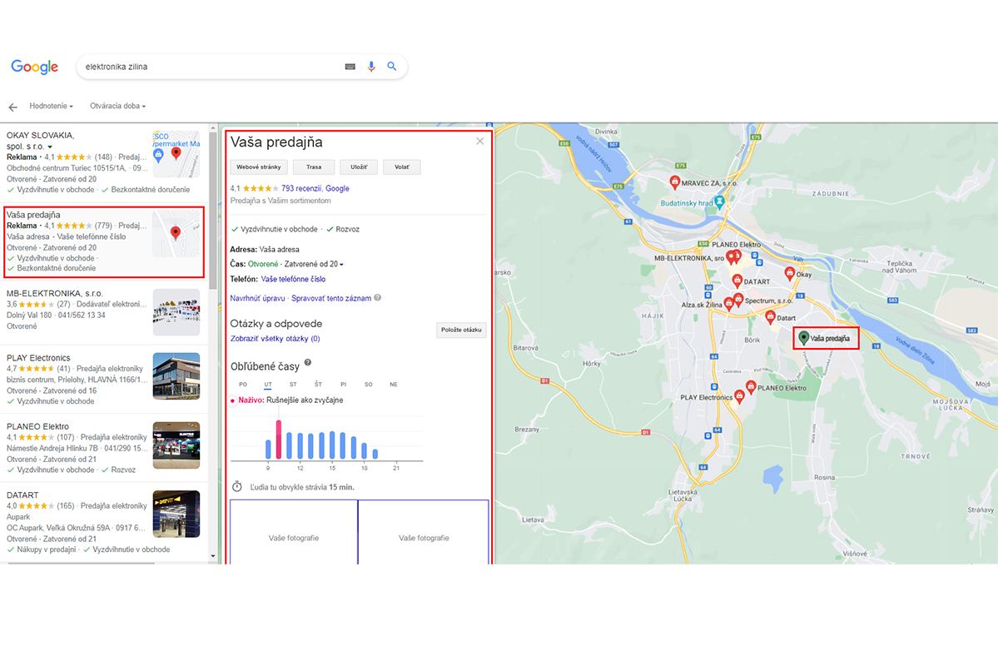Click Spravovať tento záznam link
This screenshot has width=998, height=666.
[x=331, y=298]
